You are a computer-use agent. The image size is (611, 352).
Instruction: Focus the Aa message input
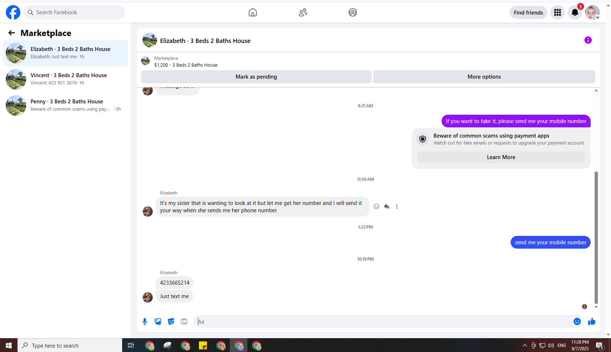click(x=383, y=321)
